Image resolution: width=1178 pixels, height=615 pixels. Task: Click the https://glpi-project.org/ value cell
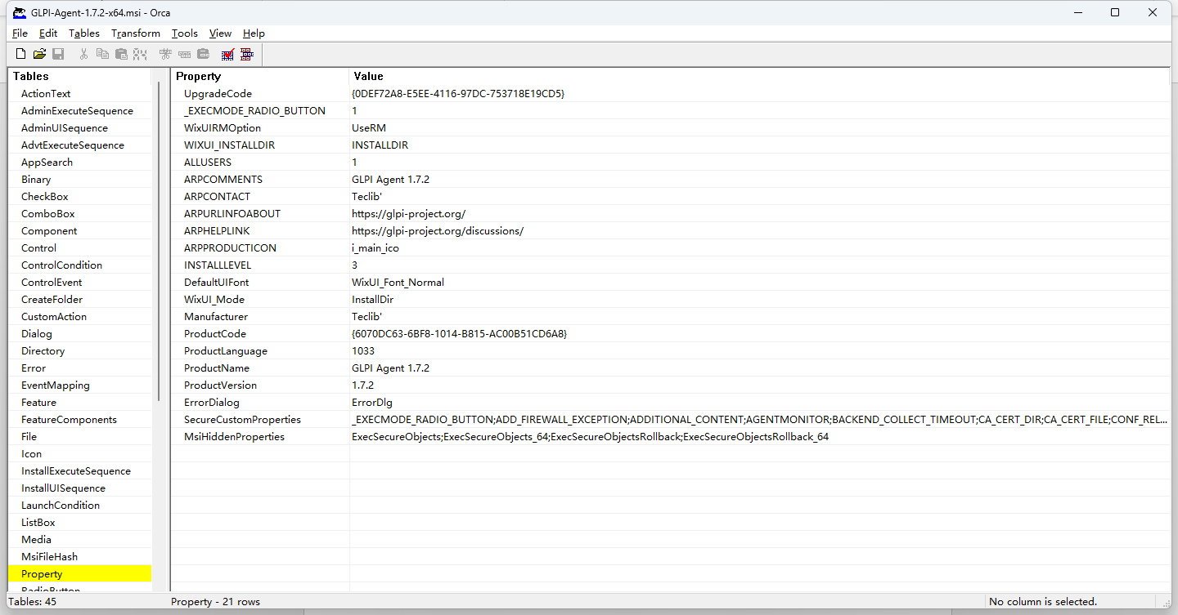(760, 214)
